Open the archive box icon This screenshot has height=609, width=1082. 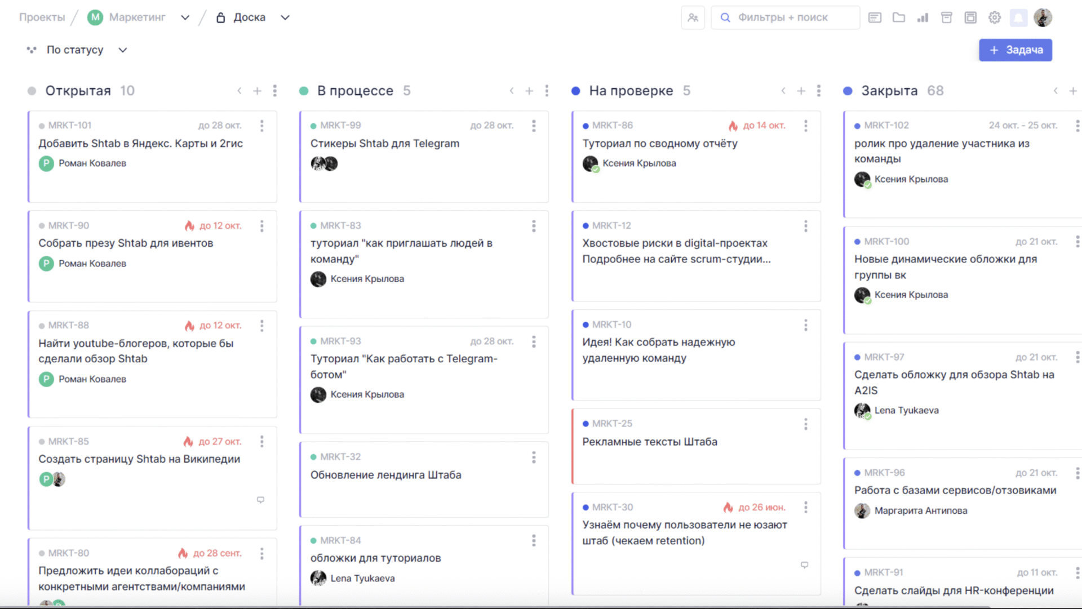click(x=947, y=17)
